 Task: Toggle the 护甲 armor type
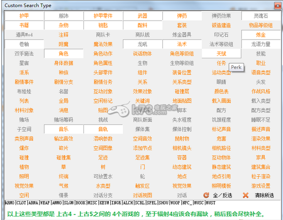pos(24,16)
